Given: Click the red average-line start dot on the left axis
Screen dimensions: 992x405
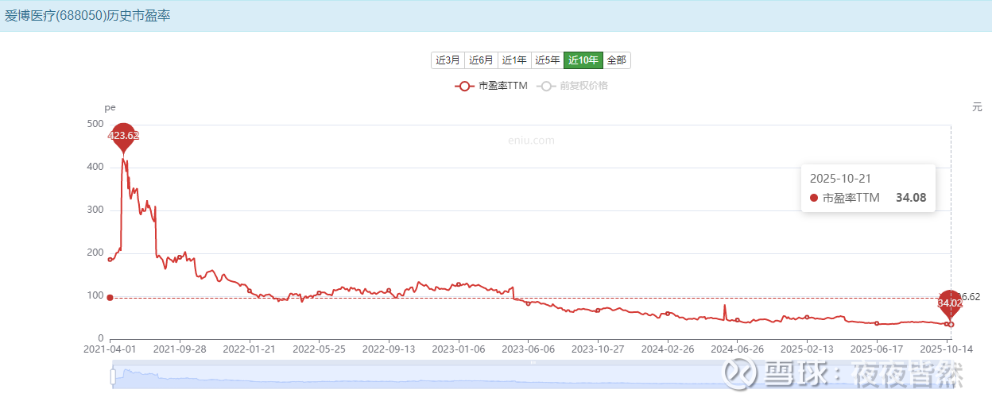Looking at the screenshot, I should click(110, 298).
